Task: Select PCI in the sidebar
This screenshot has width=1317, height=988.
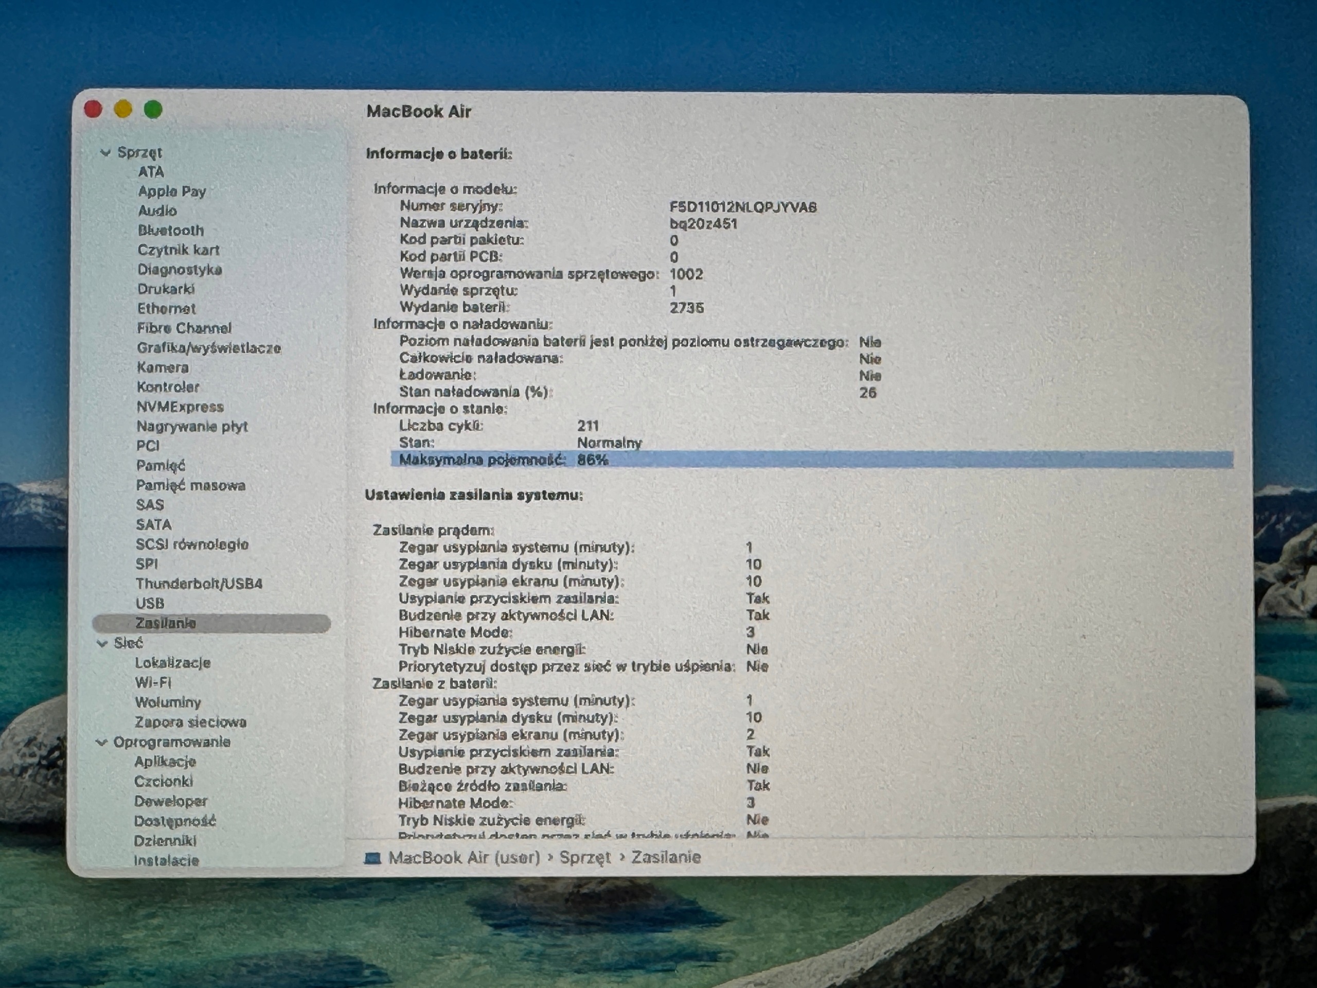Action: [148, 446]
